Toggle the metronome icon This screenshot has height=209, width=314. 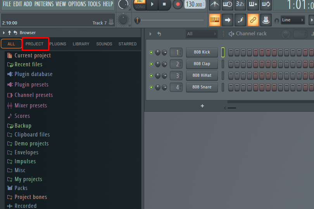[x=215, y=4]
